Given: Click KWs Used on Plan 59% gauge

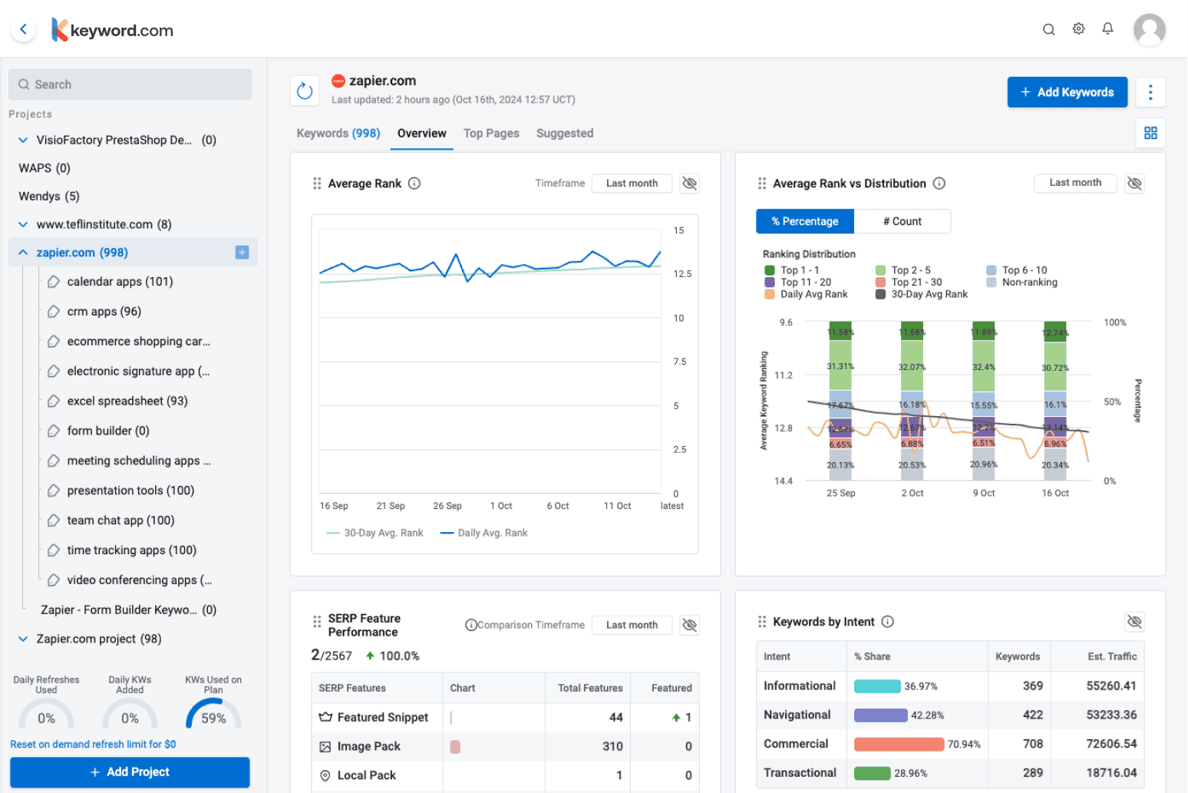Looking at the screenshot, I should click(x=213, y=712).
